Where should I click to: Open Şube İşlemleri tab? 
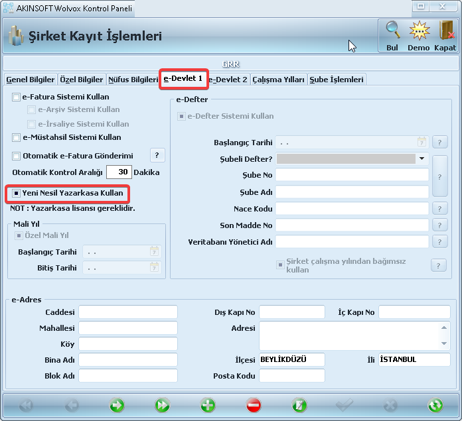coord(337,80)
